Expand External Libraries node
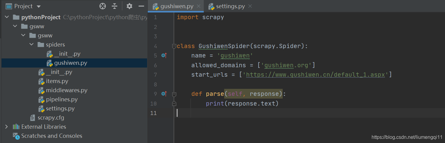This screenshot has height=143, width=445. tap(7, 127)
